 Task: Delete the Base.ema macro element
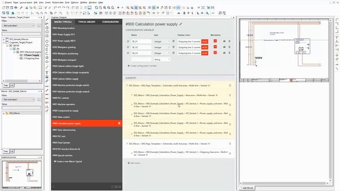point(230,95)
